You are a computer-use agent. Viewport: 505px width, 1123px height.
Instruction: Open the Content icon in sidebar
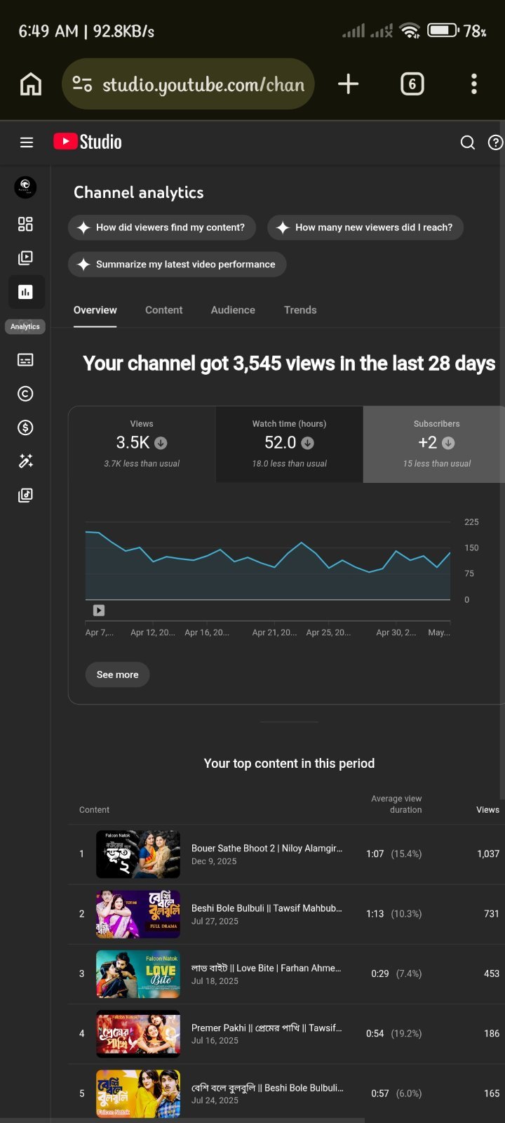coord(25,258)
